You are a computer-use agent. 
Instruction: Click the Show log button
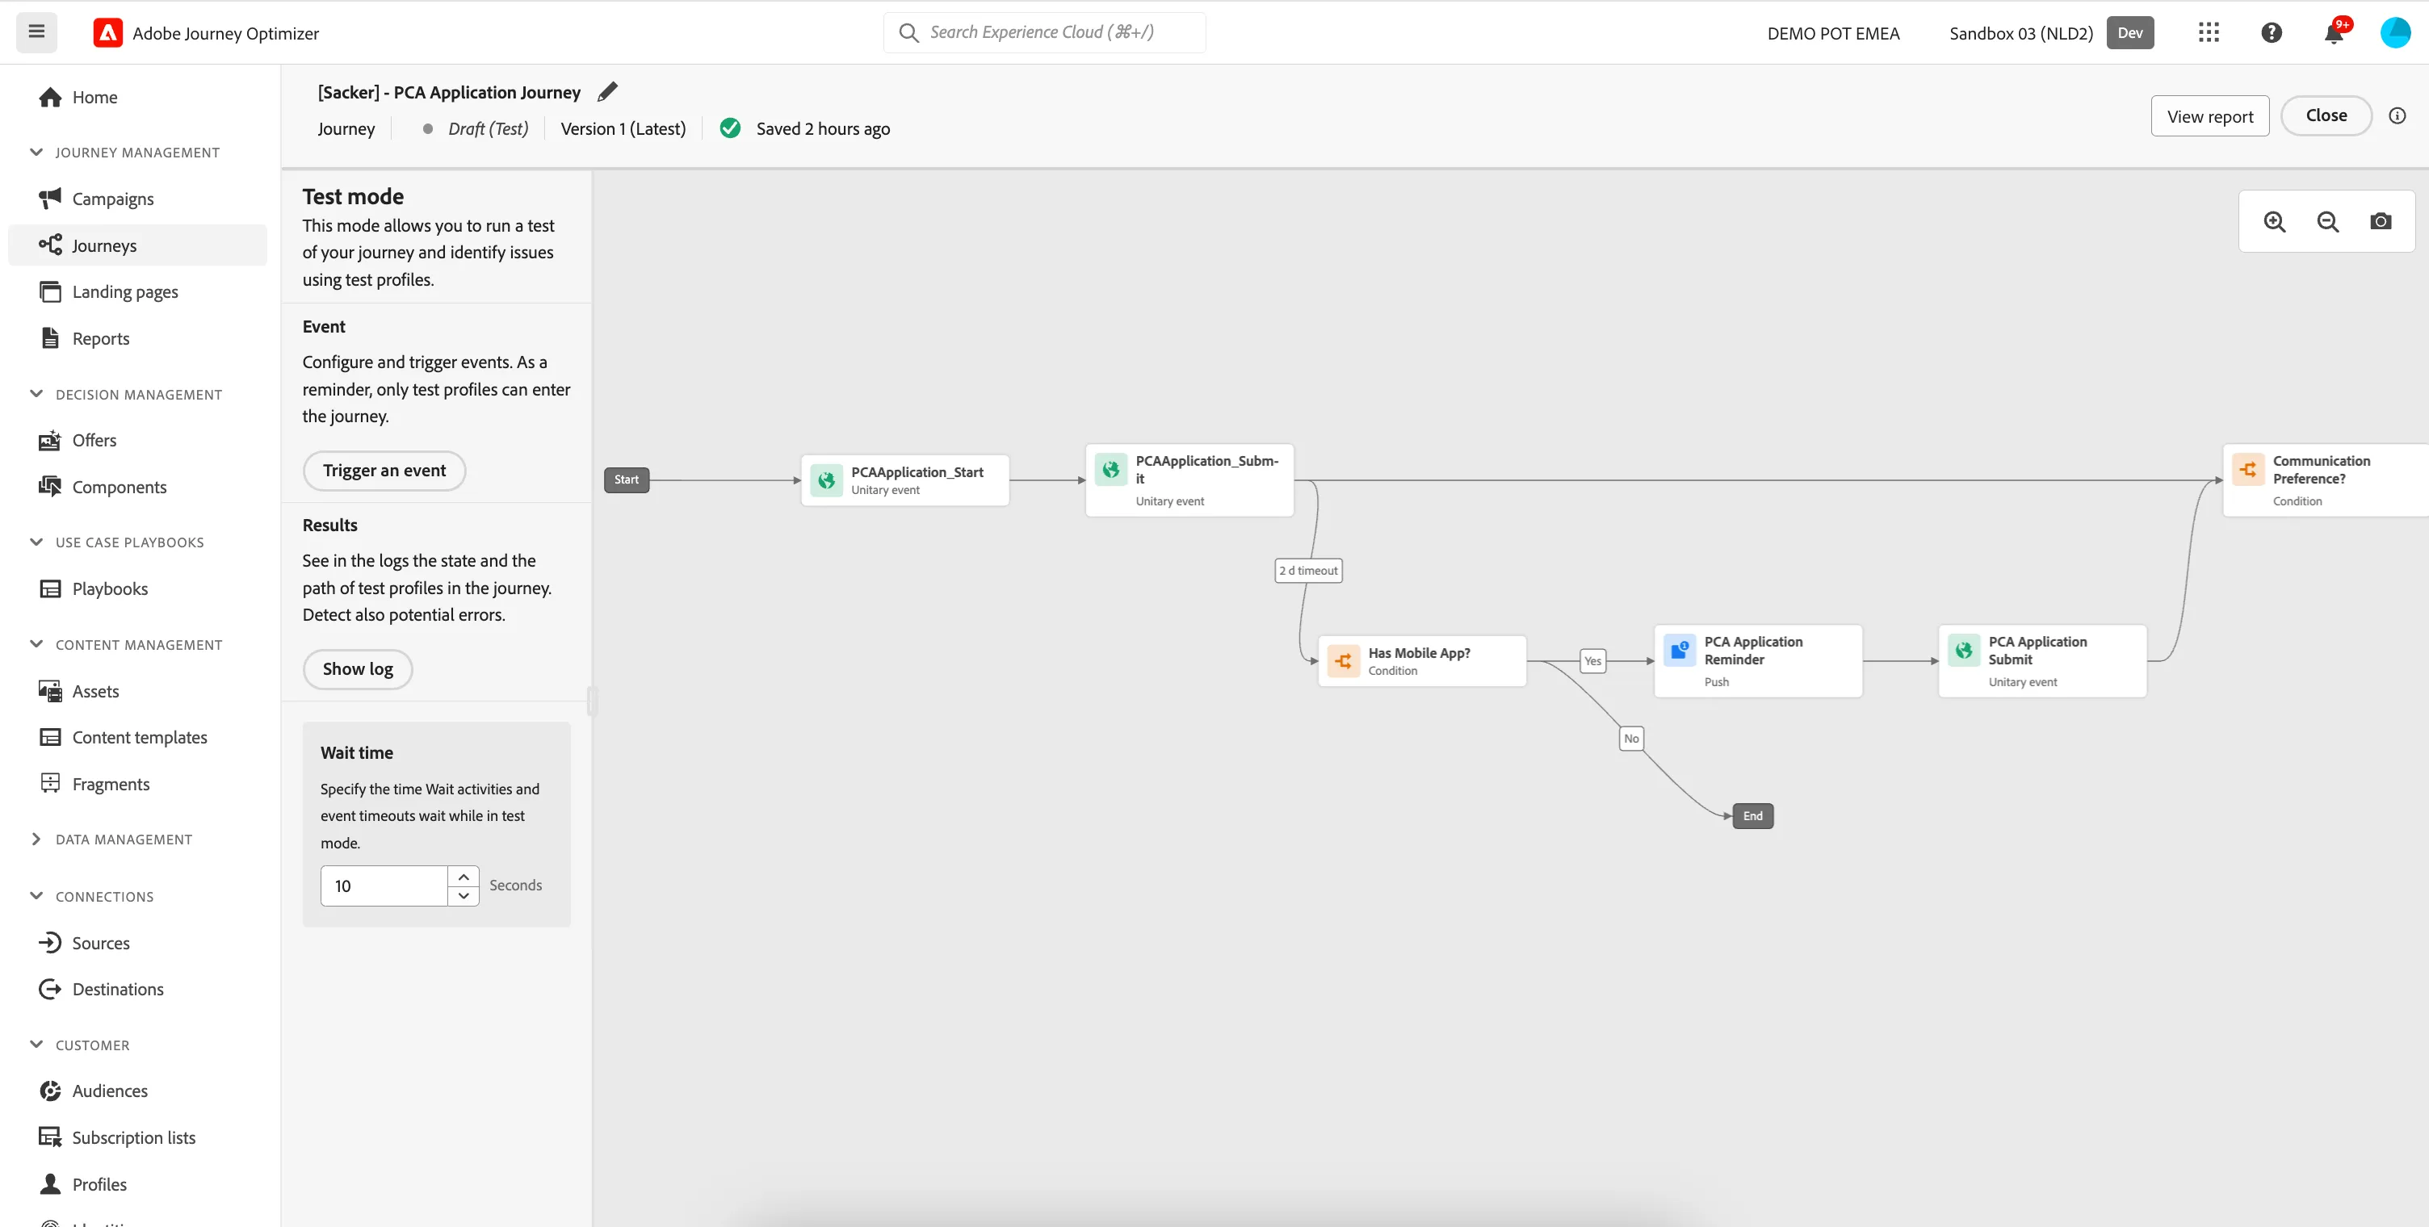(x=358, y=669)
